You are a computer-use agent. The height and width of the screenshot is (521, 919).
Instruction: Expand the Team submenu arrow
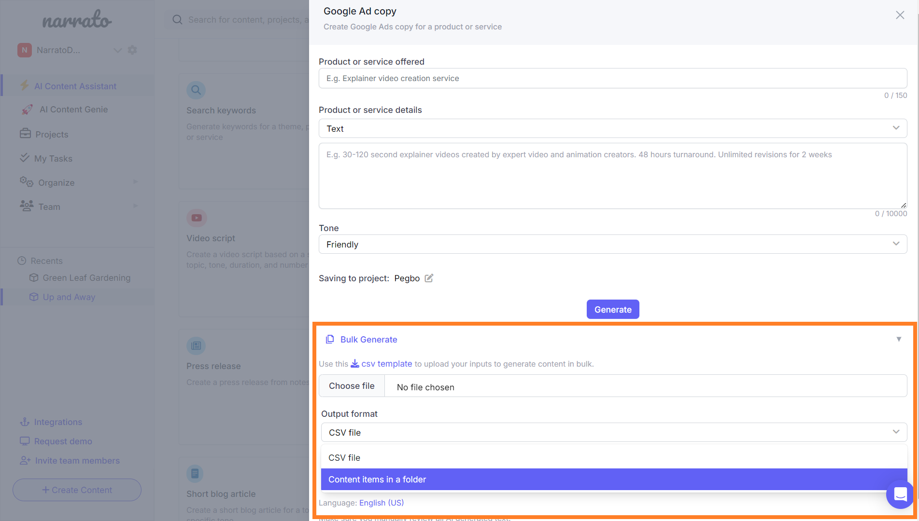pos(135,206)
